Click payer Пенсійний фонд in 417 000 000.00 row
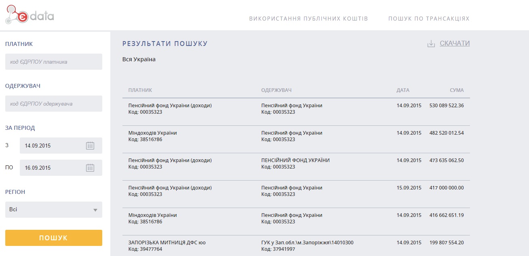 tap(170, 188)
